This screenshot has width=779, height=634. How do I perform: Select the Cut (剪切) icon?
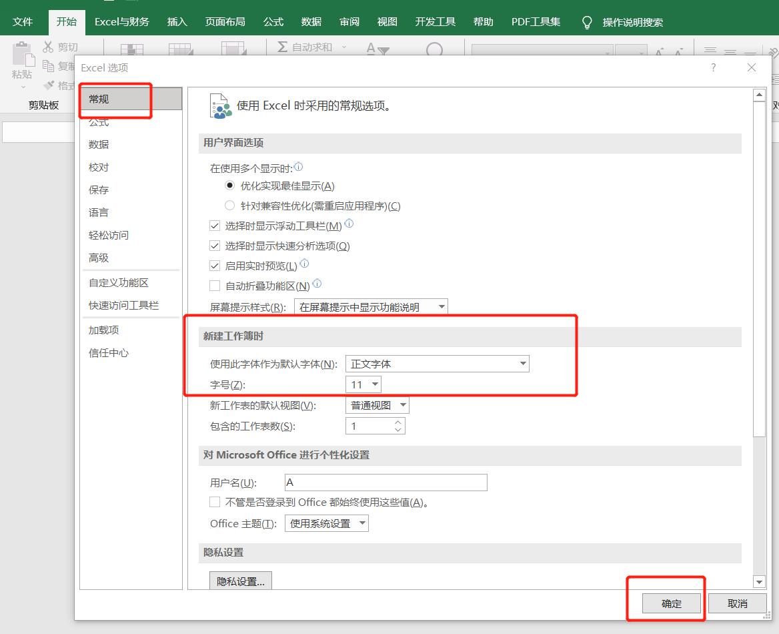49,46
